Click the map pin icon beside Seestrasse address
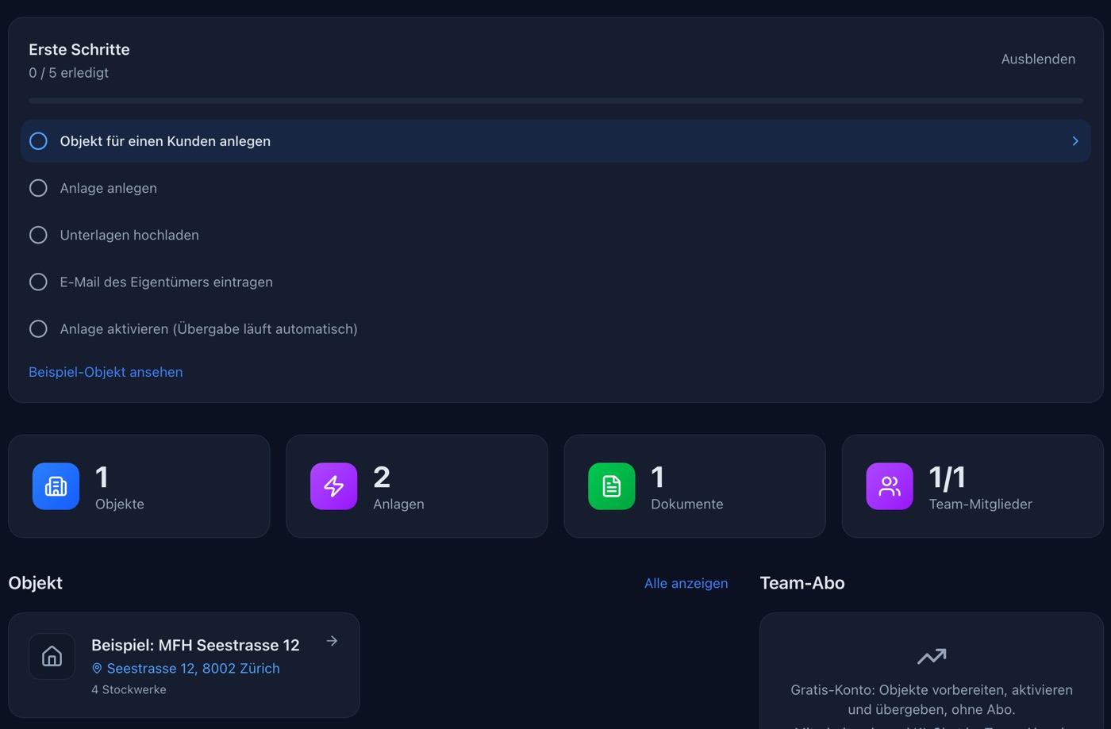 97,669
